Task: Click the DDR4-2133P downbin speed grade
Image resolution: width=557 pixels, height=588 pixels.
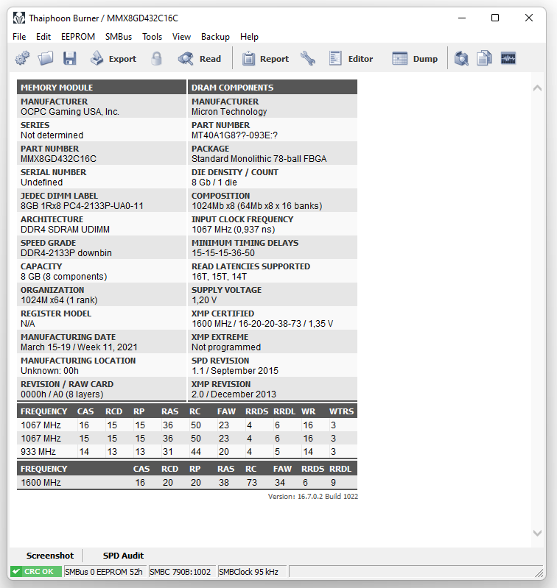Action: point(66,253)
